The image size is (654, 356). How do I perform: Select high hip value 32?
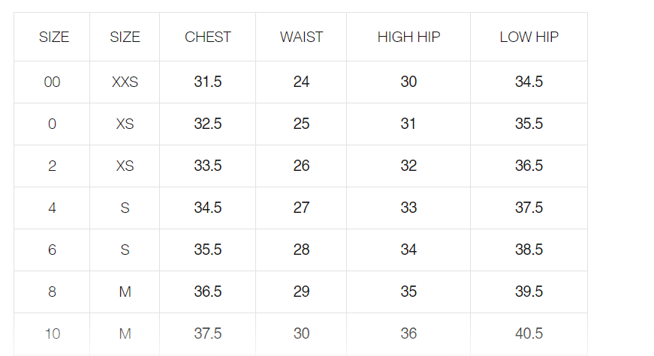coord(408,166)
